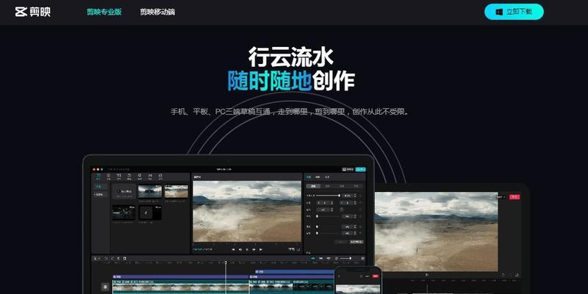Jump to start with the laptop preview's skip-back control
This screenshot has width=588, height=294.
233,249
